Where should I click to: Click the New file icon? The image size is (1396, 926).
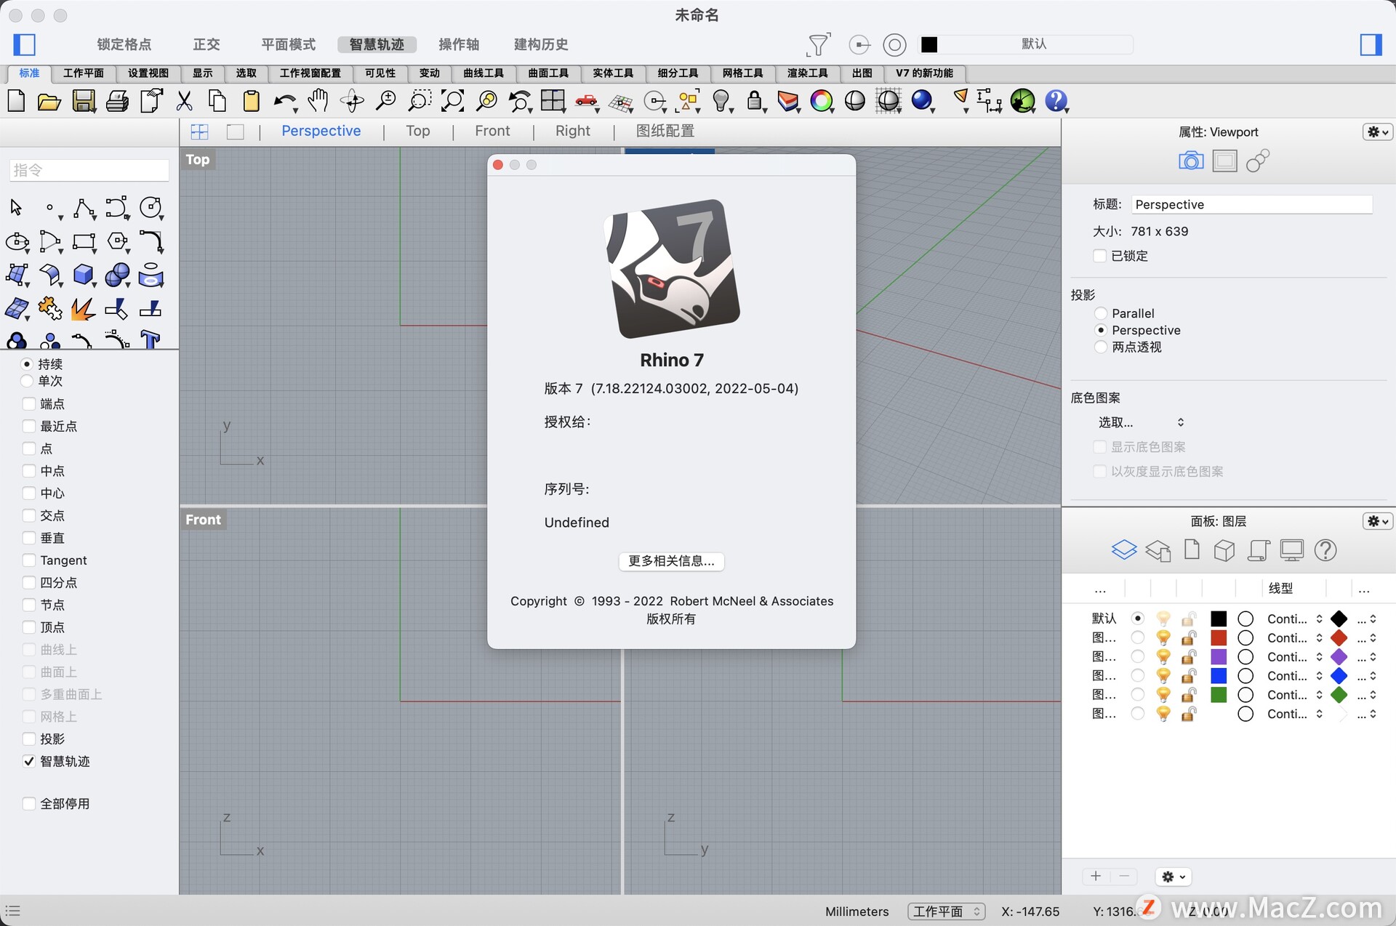pyautogui.click(x=17, y=101)
